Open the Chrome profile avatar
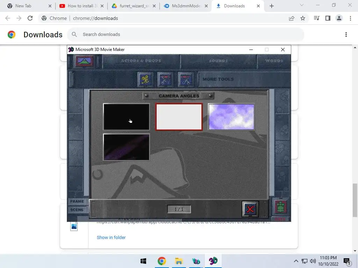This screenshot has width=358, height=268. coord(339,18)
